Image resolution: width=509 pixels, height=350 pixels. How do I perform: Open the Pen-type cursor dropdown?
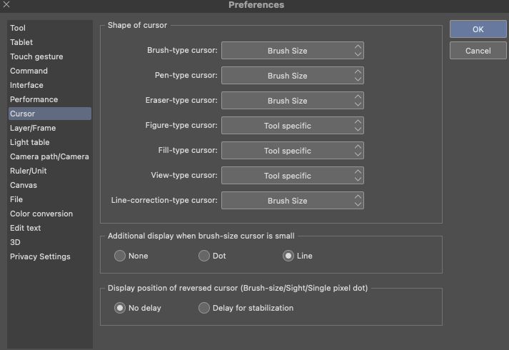pyautogui.click(x=293, y=76)
